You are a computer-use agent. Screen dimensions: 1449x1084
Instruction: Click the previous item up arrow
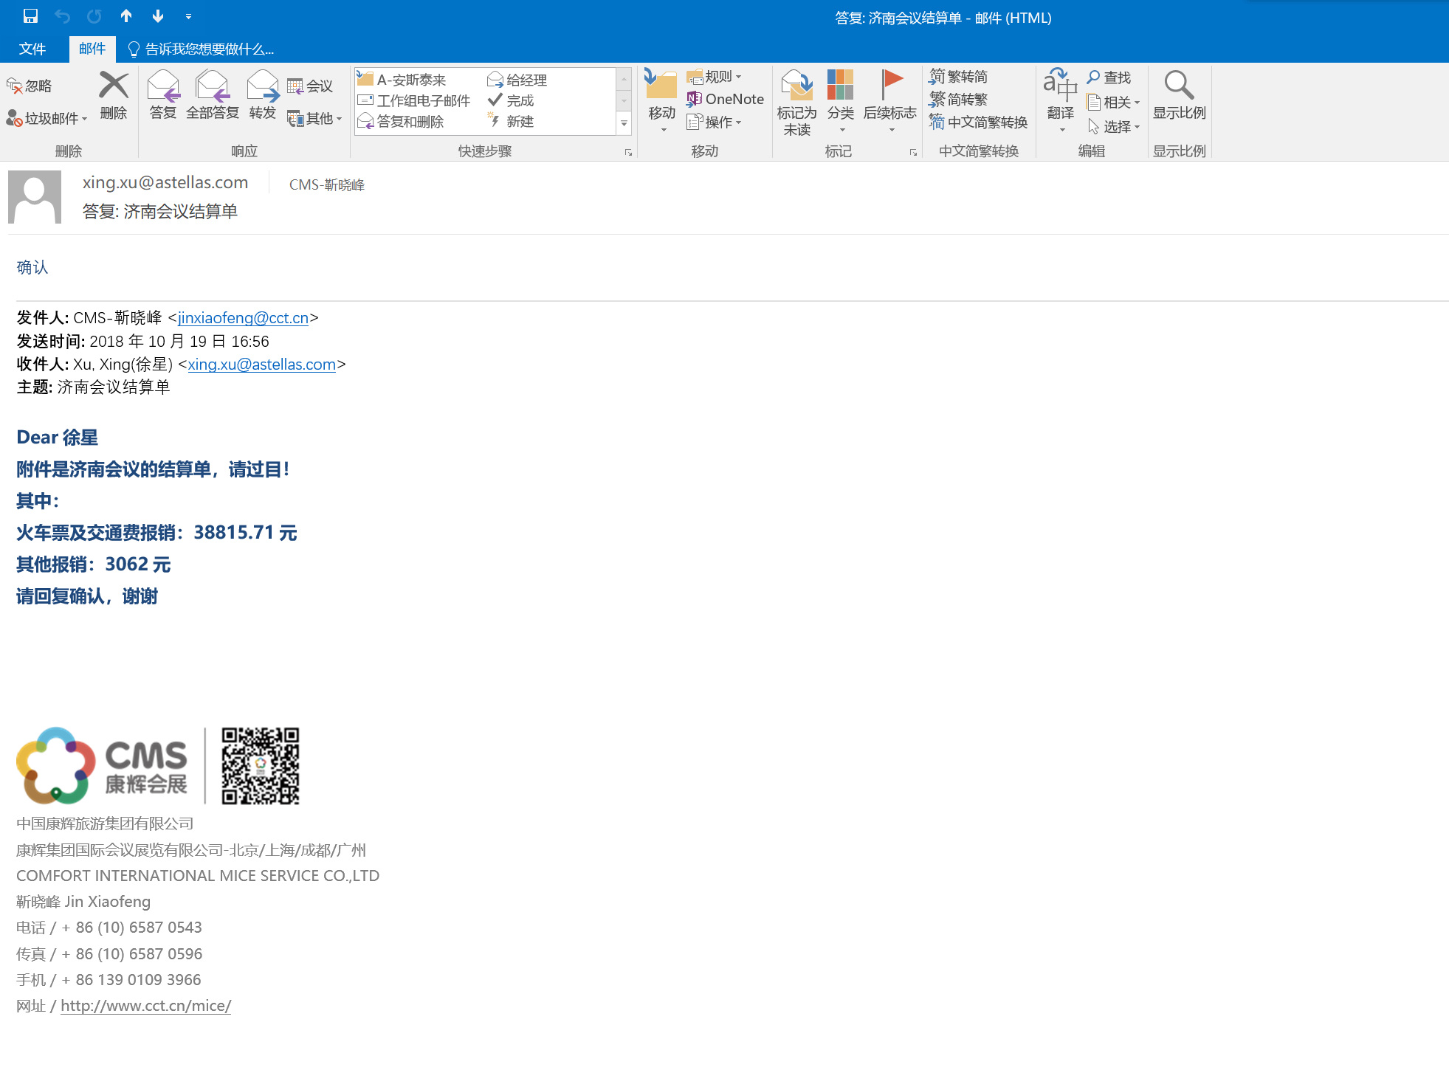tap(126, 15)
